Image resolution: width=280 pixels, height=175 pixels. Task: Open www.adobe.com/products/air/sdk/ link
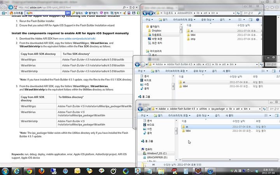click(77, 38)
